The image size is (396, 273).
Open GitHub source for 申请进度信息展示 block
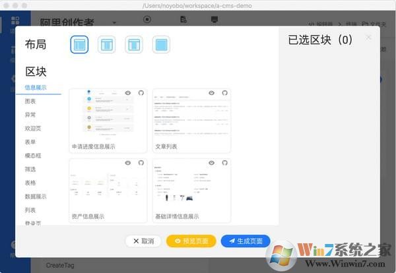click(141, 93)
